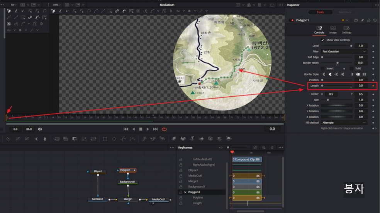
Task: Toggle Show View Controls checkbox
Action: pyautogui.click(x=322, y=40)
